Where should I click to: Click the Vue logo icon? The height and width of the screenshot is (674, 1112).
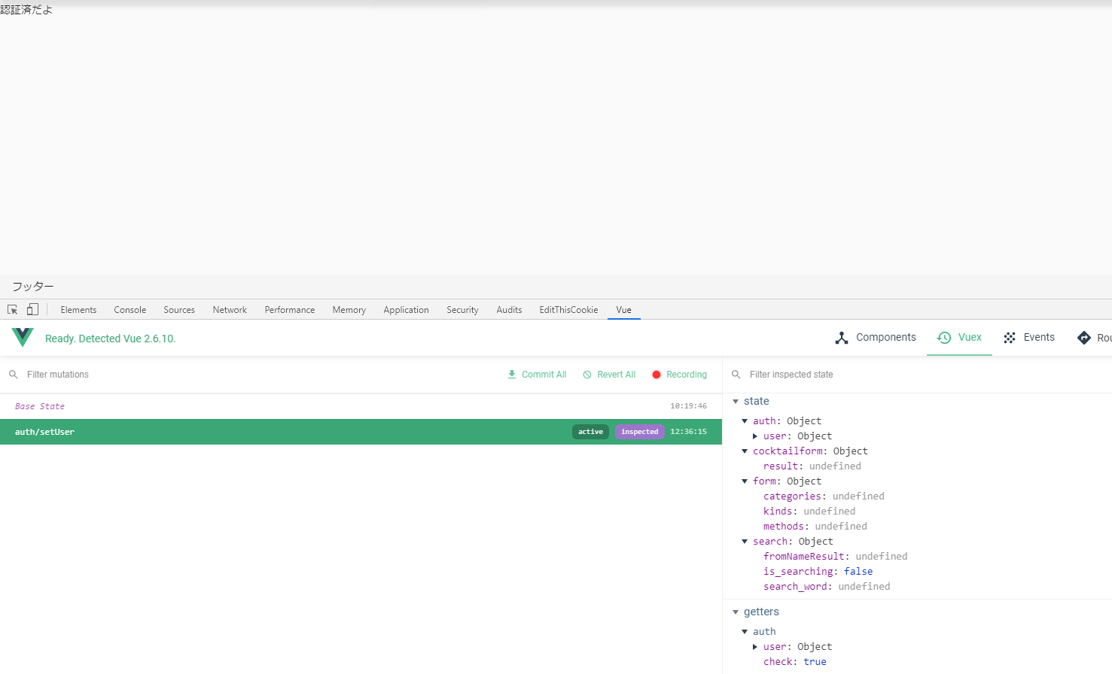(x=23, y=338)
